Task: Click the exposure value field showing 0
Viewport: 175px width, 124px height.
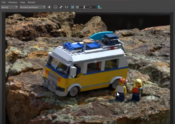Action: (93, 7)
